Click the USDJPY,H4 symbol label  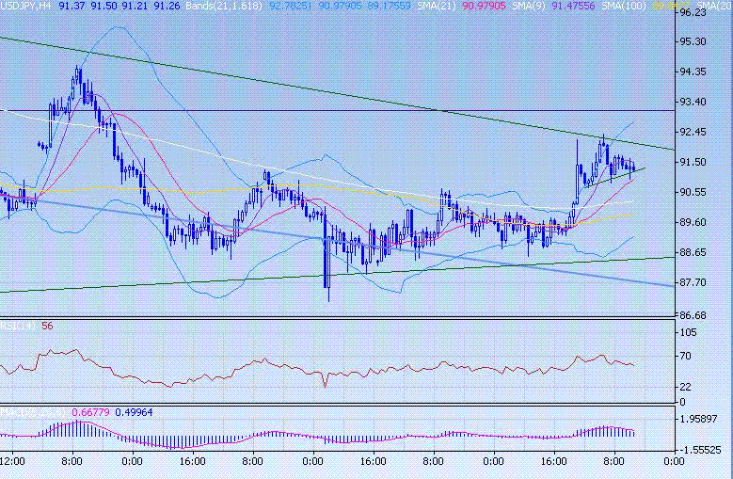tap(26, 6)
